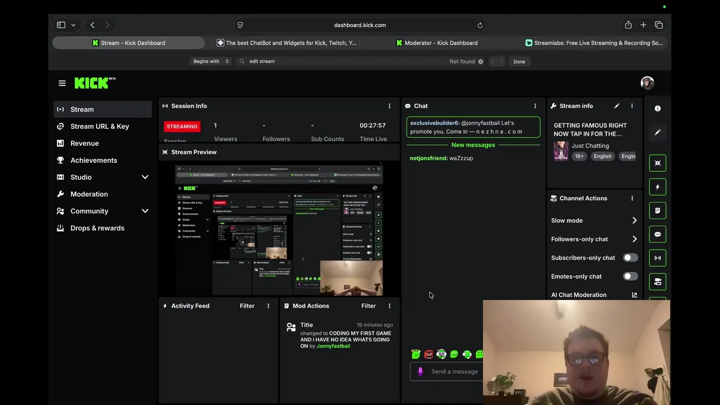Click the Mod Actions Filter button

point(368,306)
